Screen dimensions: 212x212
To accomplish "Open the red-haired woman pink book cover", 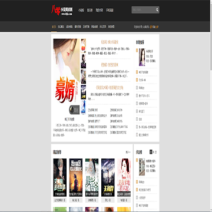I will 124,177.
